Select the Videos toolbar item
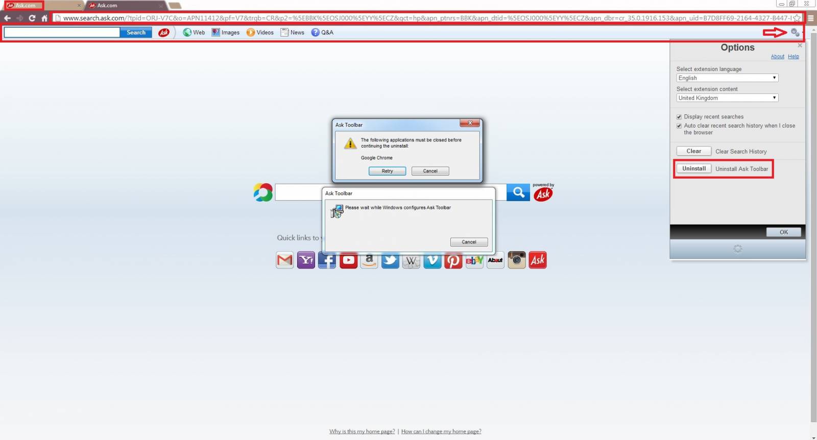 [260, 32]
